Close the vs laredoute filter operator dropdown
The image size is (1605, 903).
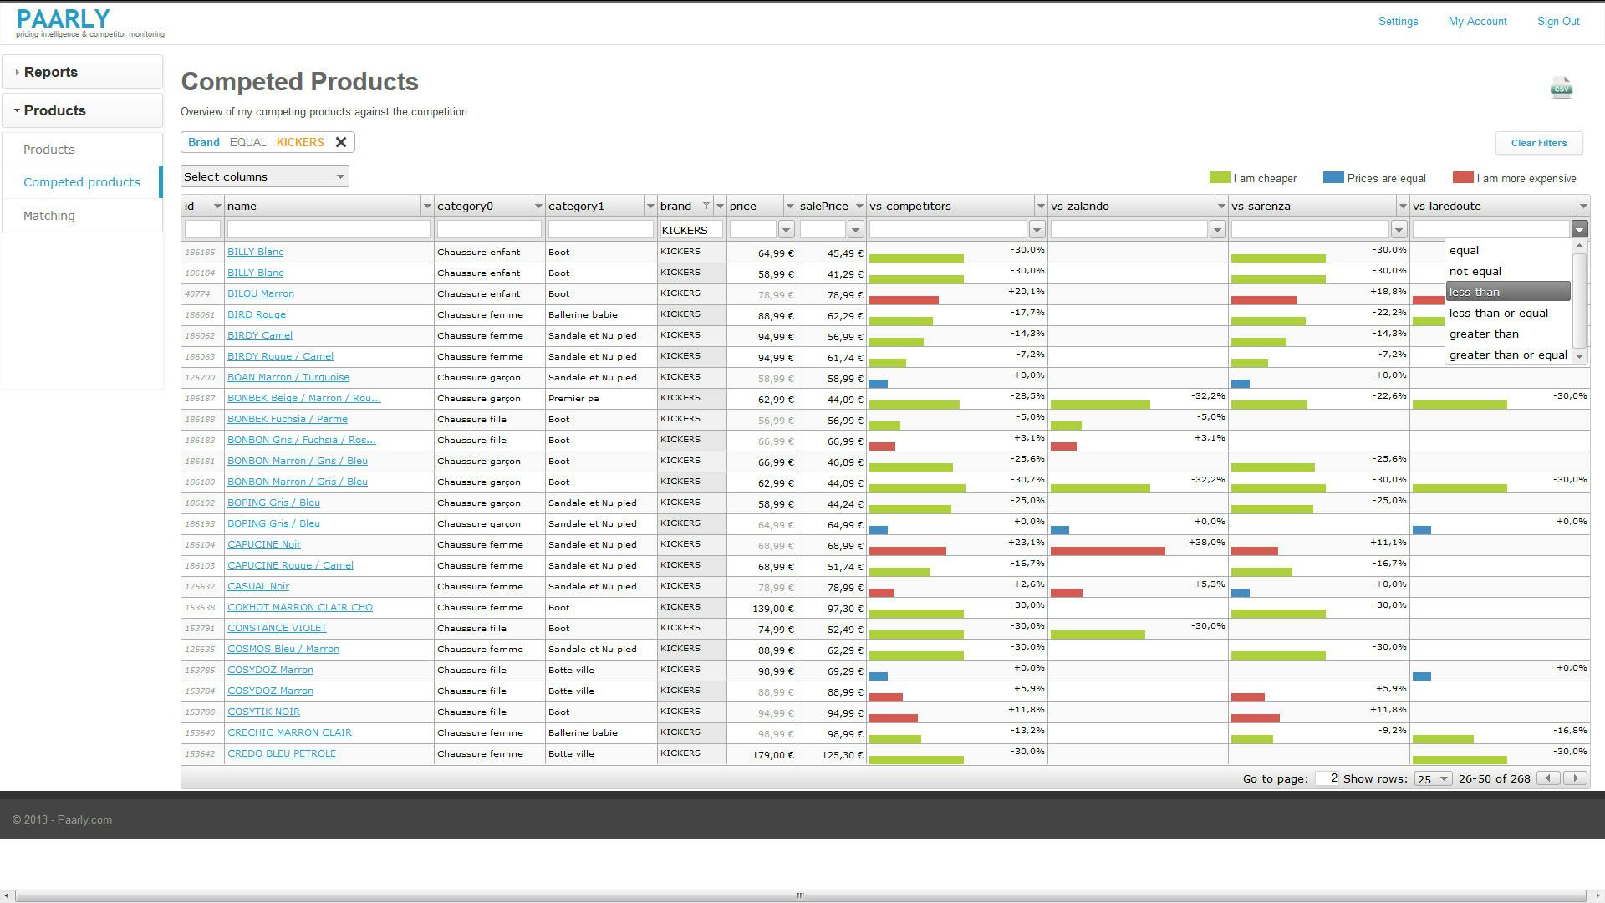[1579, 229]
